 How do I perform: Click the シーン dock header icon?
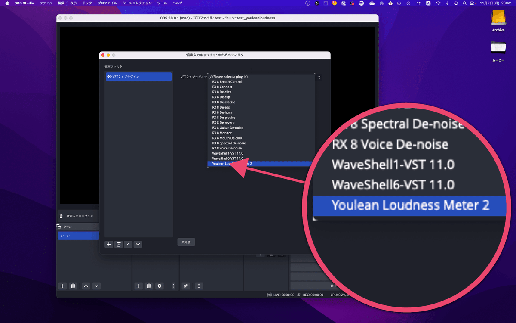click(x=58, y=227)
